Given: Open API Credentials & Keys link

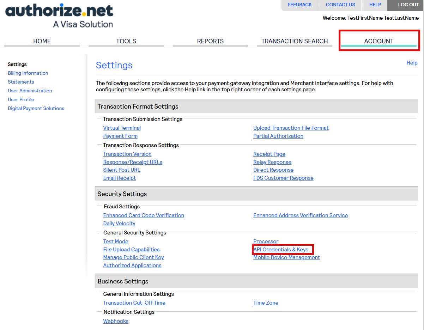Looking at the screenshot, I should pos(281,250).
